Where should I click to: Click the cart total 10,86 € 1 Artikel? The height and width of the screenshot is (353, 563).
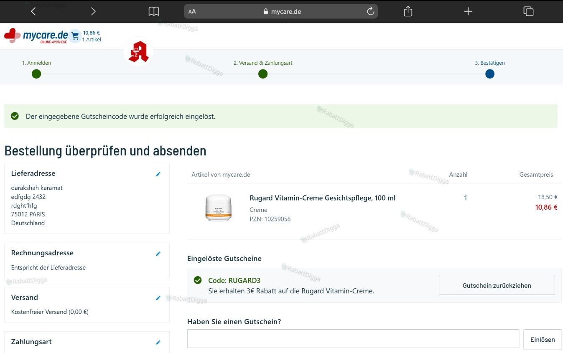[x=92, y=36]
